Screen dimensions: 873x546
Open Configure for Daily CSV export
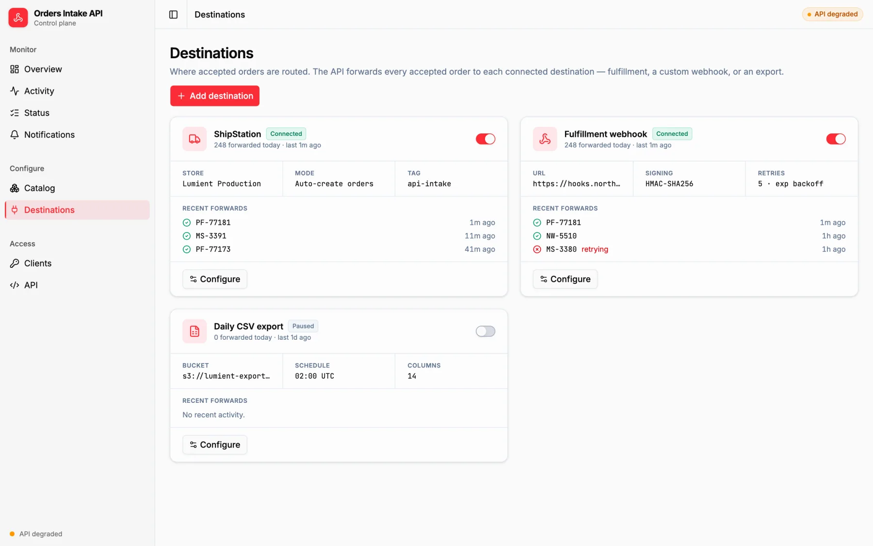[x=215, y=445]
